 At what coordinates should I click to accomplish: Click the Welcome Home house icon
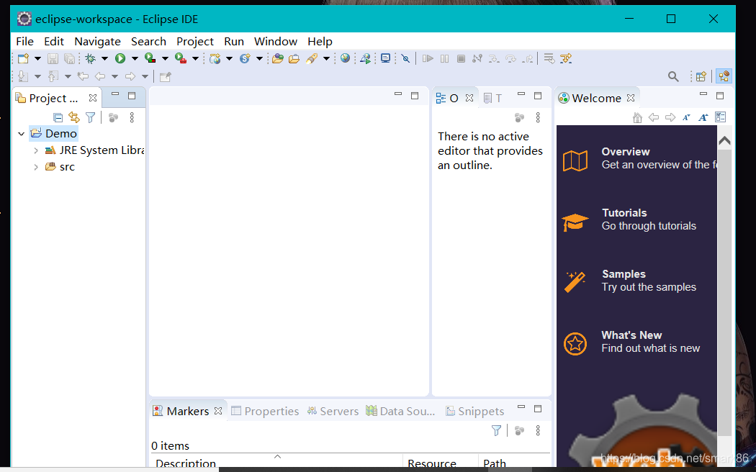(637, 117)
